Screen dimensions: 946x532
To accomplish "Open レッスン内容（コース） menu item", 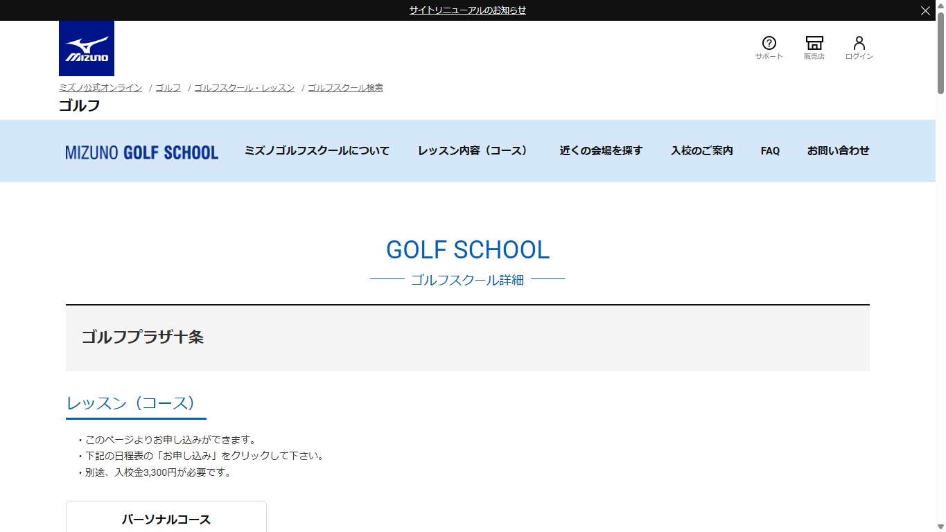I will click(x=475, y=151).
